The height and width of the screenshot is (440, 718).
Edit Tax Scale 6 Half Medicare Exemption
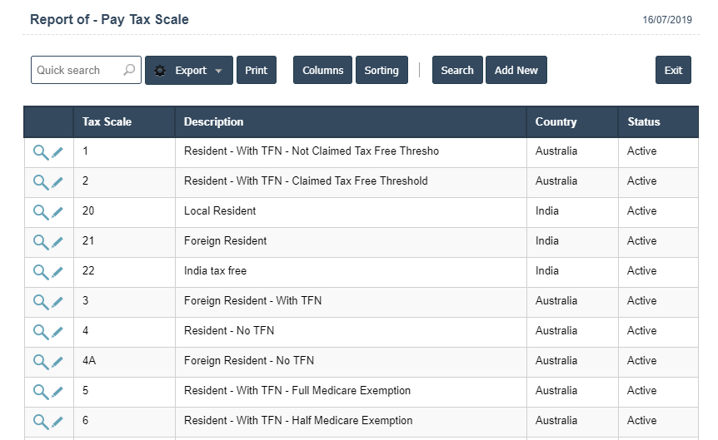tap(57, 422)
